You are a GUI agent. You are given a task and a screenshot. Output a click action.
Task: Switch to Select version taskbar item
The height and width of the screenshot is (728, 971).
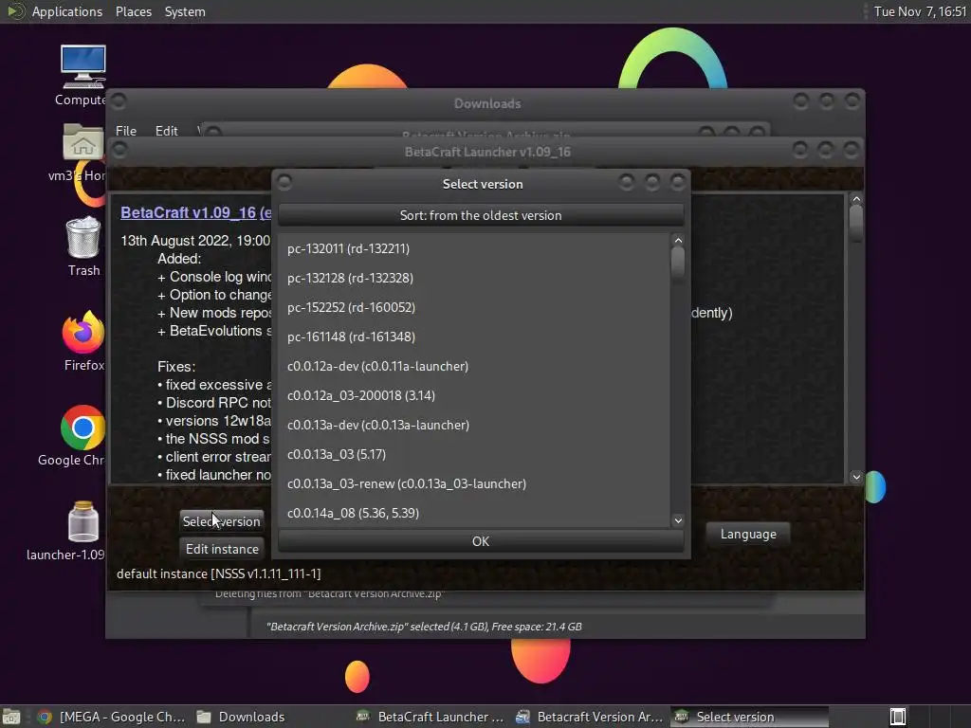click(749, 717)
